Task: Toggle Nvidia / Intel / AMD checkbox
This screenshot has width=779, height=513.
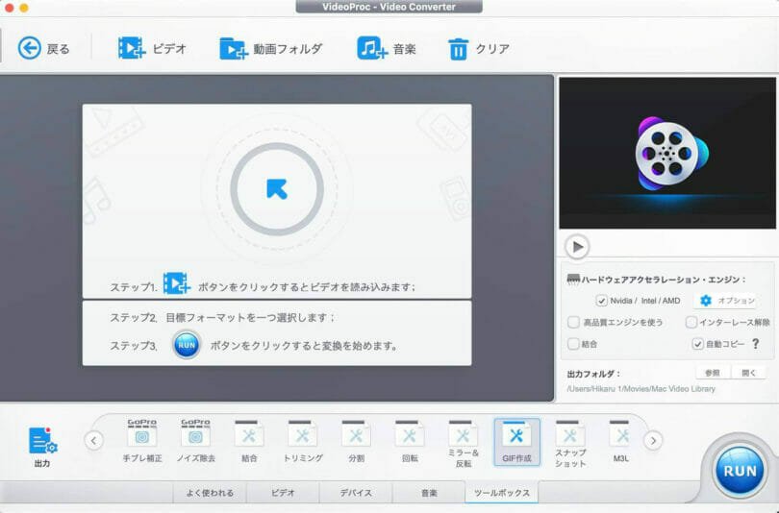Action: click(x=601, y=301)
